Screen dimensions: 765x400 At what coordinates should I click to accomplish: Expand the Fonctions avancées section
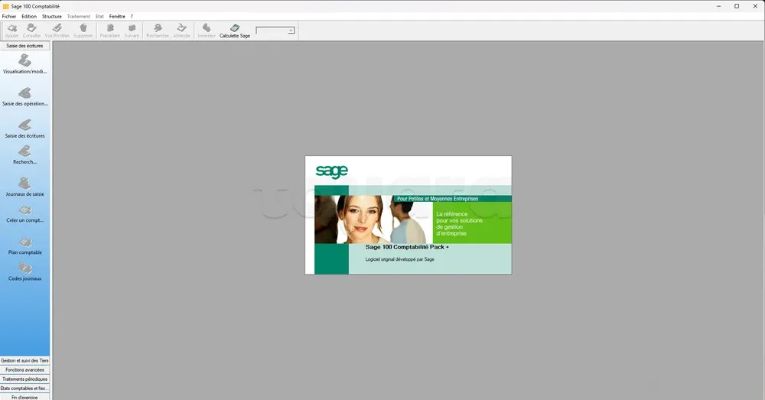tap(24, 369)
